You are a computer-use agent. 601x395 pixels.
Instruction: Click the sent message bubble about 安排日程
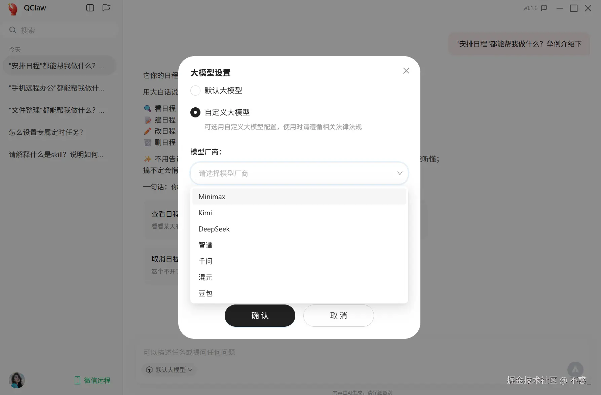coord(519,44)
